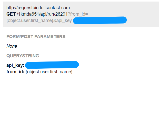Click the requestbin.fullcontact.com host URL
Image resolution: width=159 pixels, height=124 pixels.
tap(38, 8)
